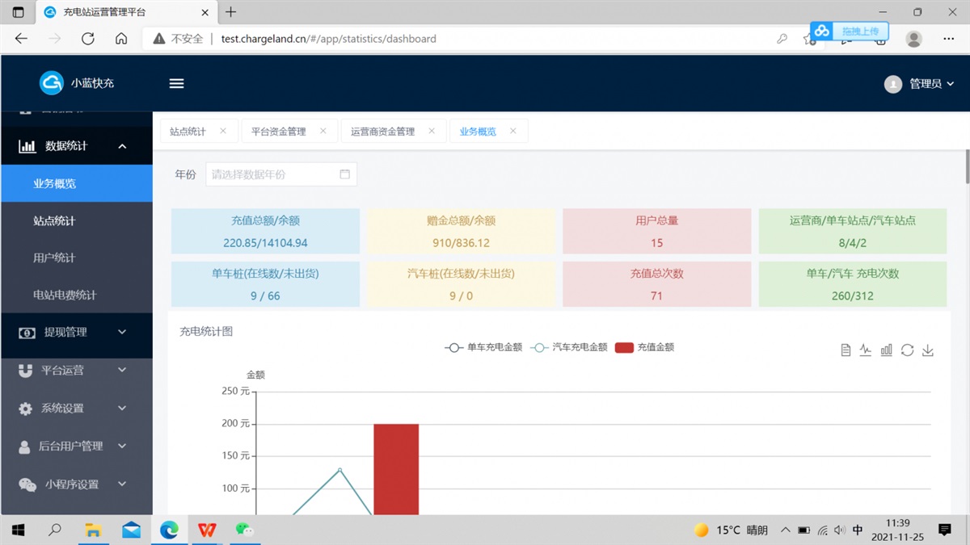Open the 管理员 user dropdown
Viewport: 970px width, 545px height.
pyautogui.click(x=920, y=84)
